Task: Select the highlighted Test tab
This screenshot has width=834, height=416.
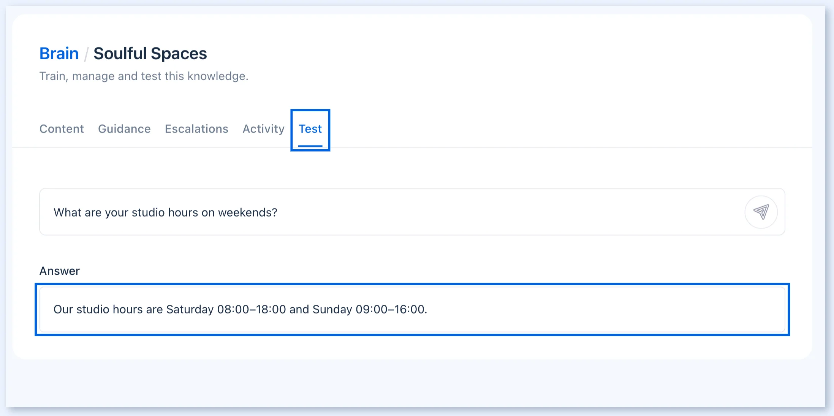Action: coord(310,129)
